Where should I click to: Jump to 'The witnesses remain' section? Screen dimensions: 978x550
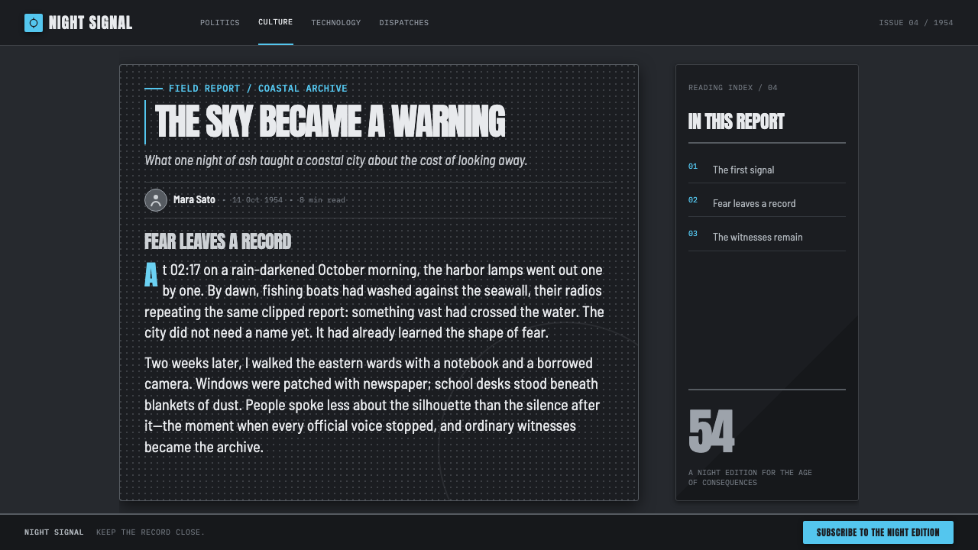(x=767, y=237)
